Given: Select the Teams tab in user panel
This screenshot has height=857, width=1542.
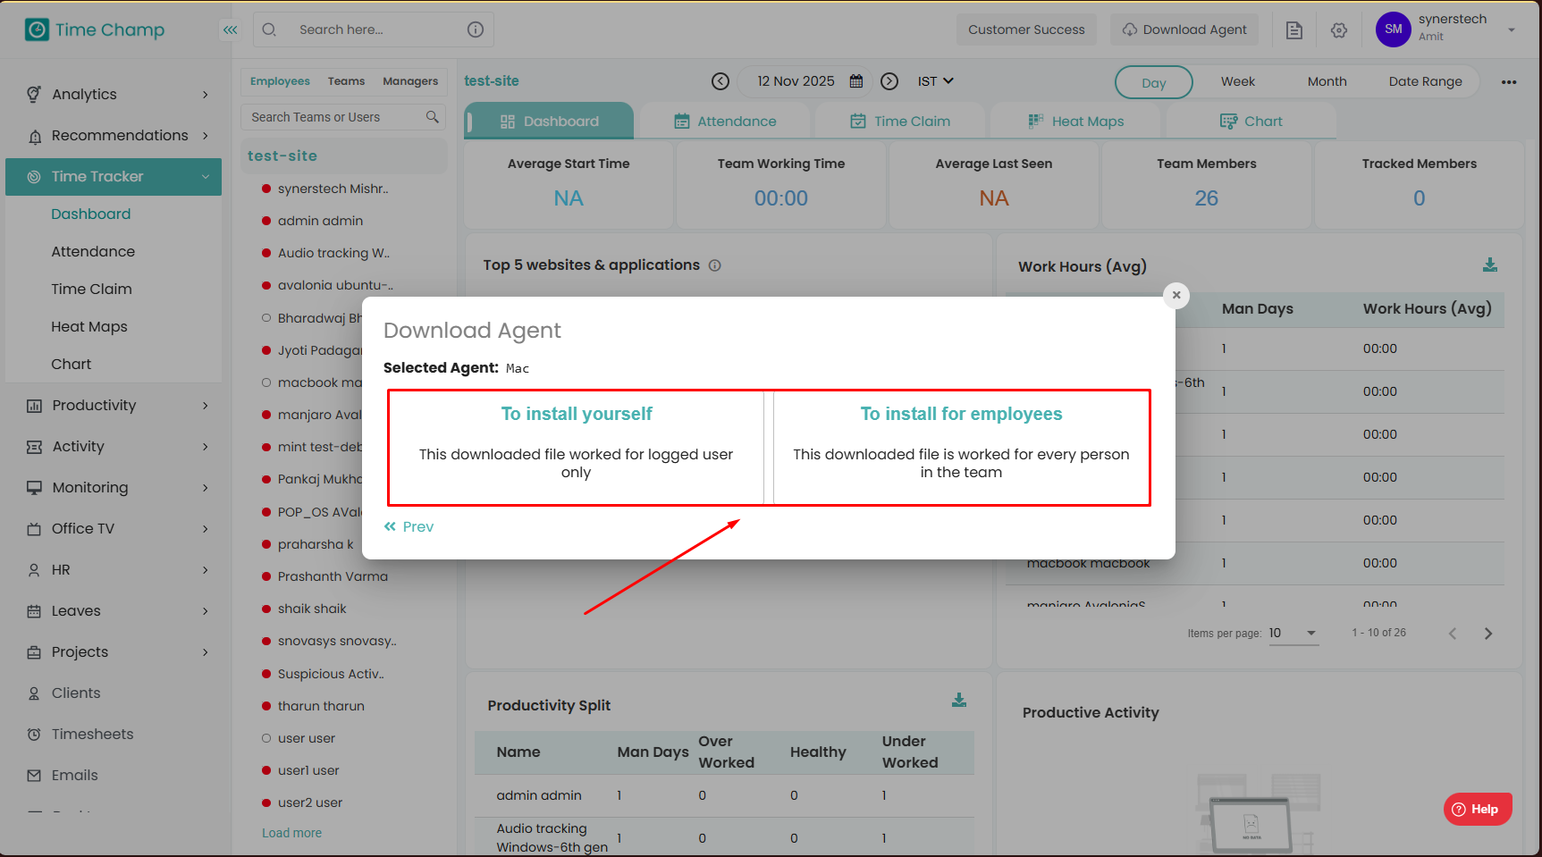Looking at the screenshot, I should [x=346, y=81].
